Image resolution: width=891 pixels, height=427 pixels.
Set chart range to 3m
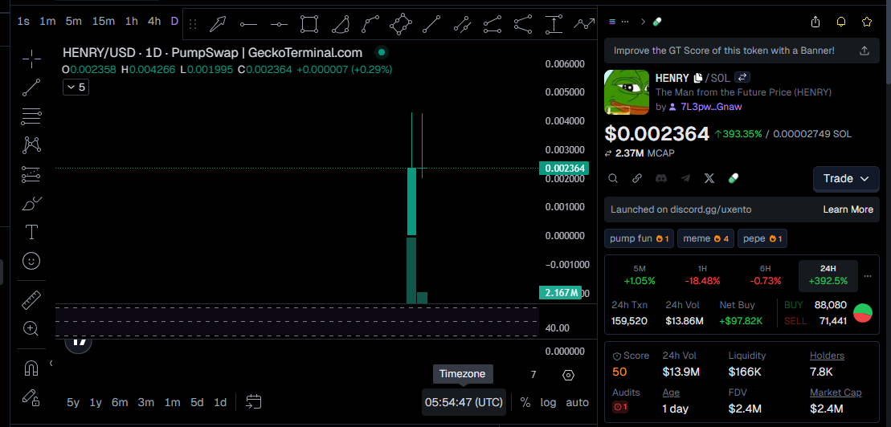coord(146,403)
